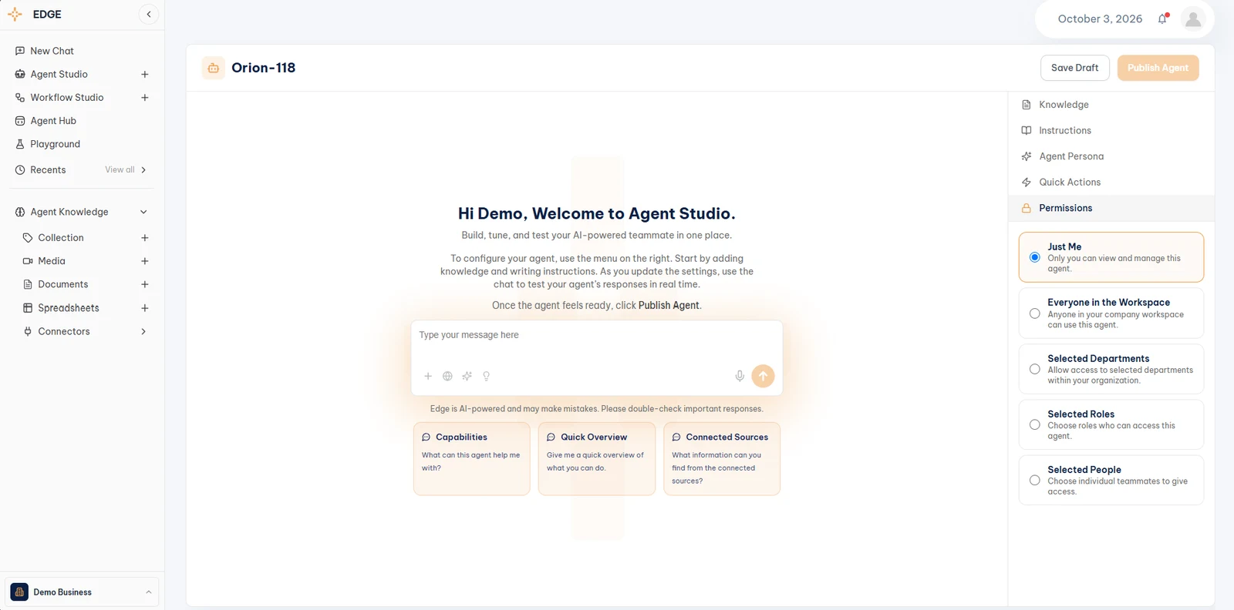Add Media using its plus icon
Screen dimensions: 1234x610
click(x=145, y=261)
